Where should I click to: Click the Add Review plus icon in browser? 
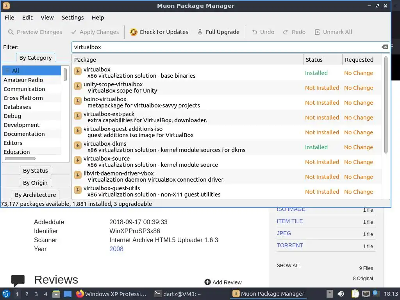pyautogui.click(x=207, y=282)
